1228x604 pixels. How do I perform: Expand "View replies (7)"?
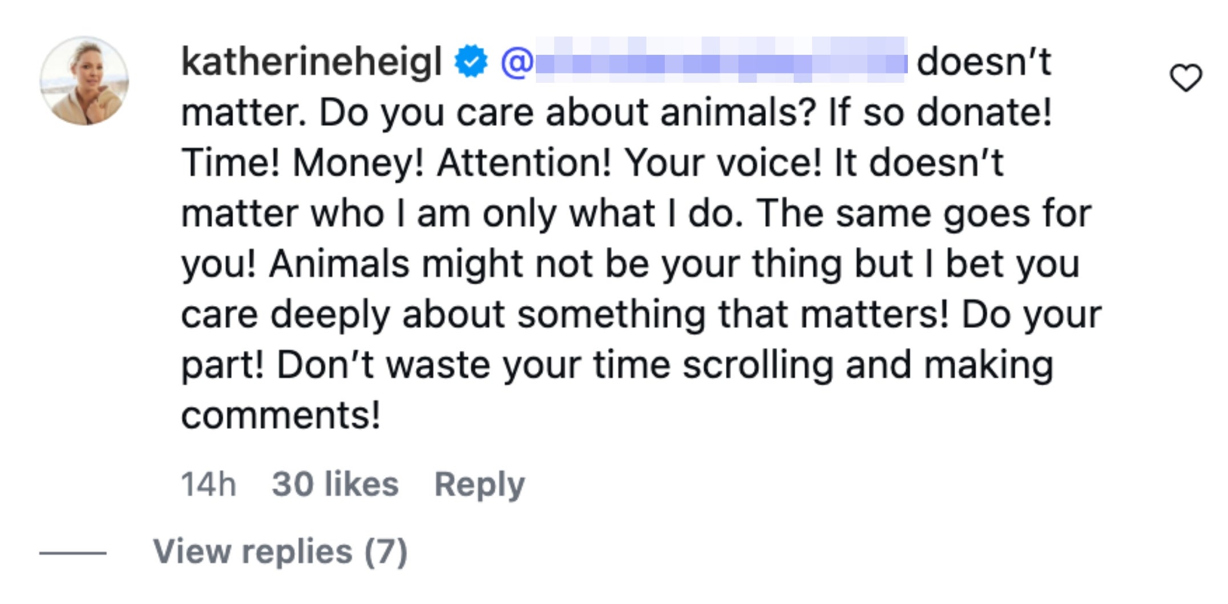point(280,551)
